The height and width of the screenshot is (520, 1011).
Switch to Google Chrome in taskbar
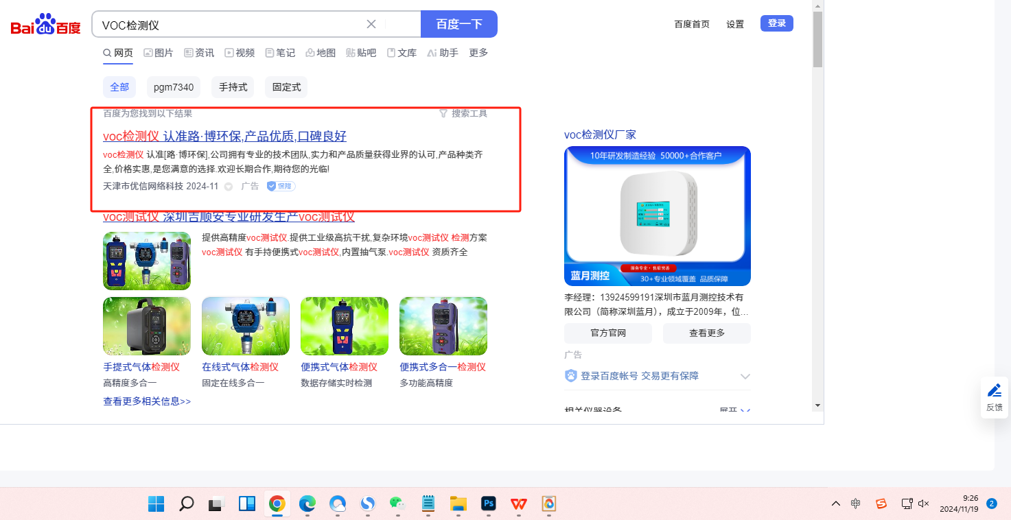[x=277, y=504]
